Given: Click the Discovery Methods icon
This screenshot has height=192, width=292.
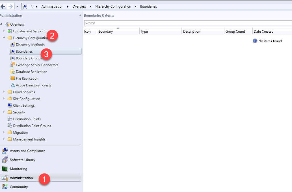Looking at the screenshot, I should click(12, 45).
